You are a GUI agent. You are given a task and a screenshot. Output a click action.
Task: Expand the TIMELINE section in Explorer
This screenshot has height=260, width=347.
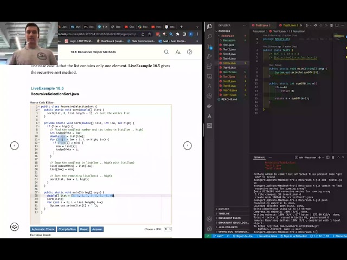pos(232,213)
